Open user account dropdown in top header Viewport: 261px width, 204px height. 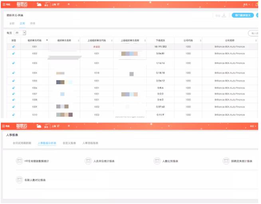[247, 5]
